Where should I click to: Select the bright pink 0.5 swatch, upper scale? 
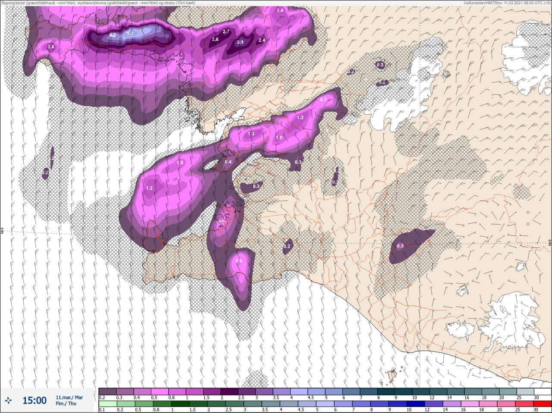(160, 391)
